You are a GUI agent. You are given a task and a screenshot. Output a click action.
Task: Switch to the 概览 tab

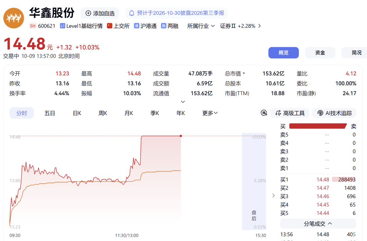tap(283, 53)
